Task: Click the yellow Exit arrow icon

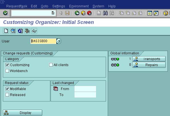Action: (83, 13)
